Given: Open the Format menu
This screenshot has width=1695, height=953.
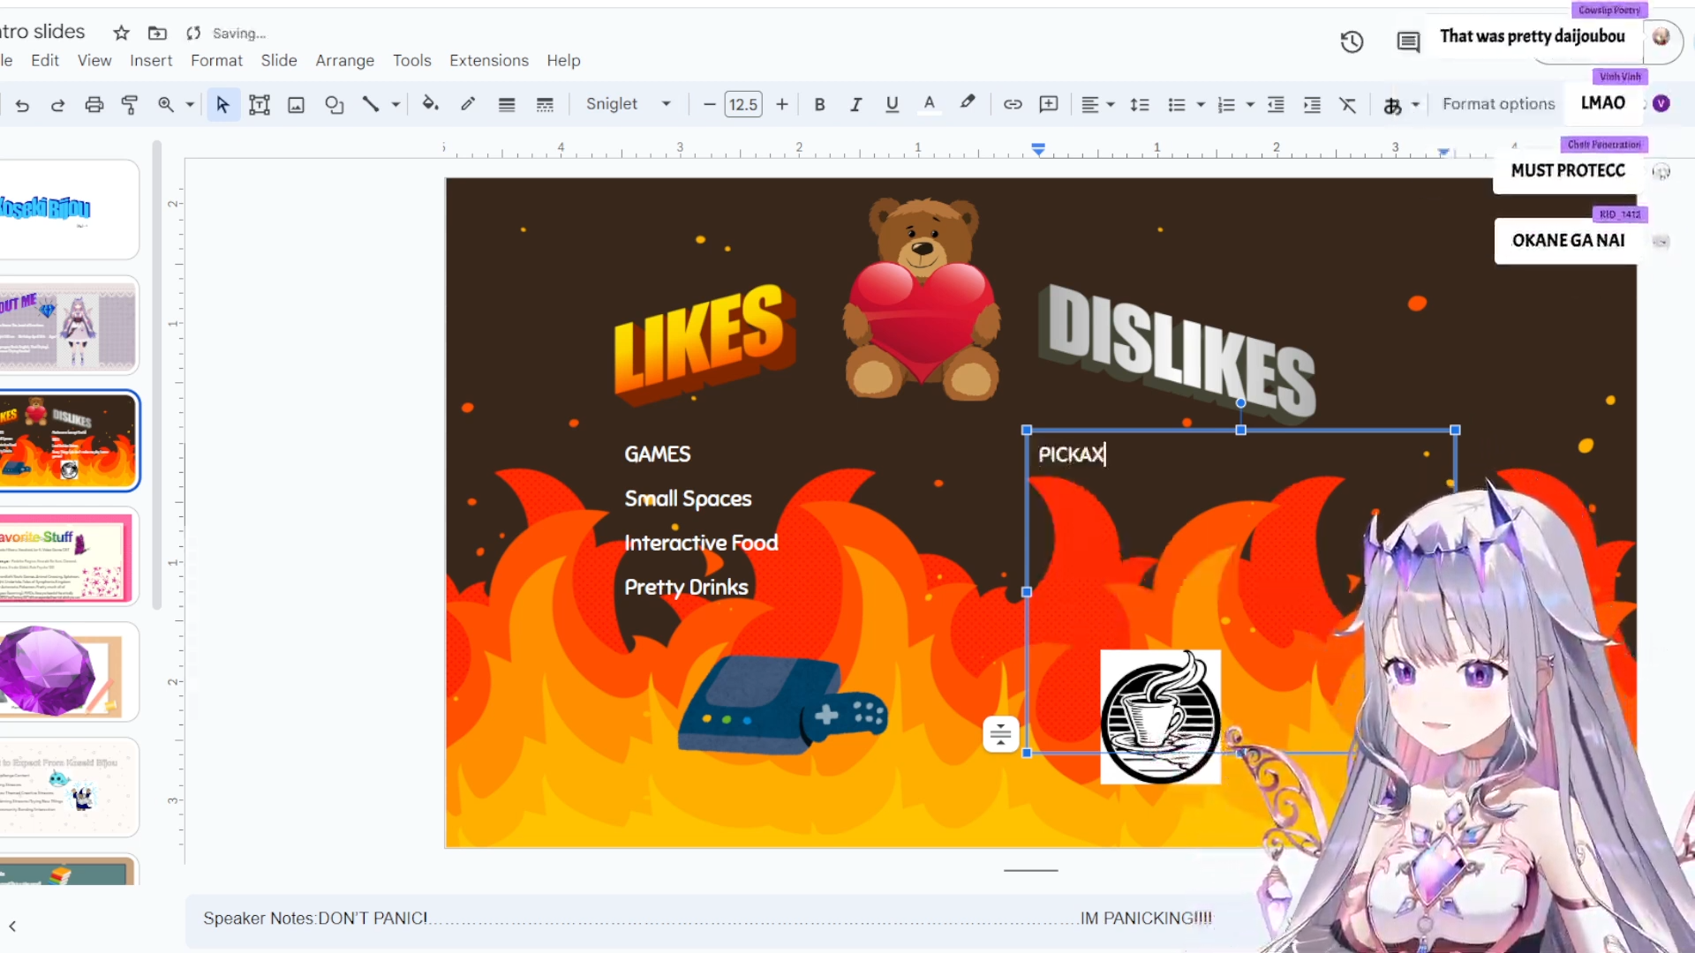Looking at the screenshot, I should pos(216,60).
